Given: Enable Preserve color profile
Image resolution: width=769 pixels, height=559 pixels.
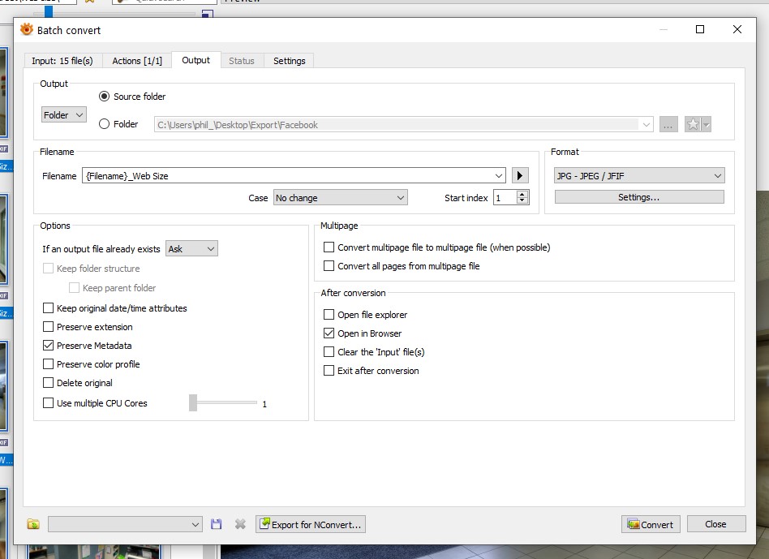Looking at the screenshot, I should 48,363.
